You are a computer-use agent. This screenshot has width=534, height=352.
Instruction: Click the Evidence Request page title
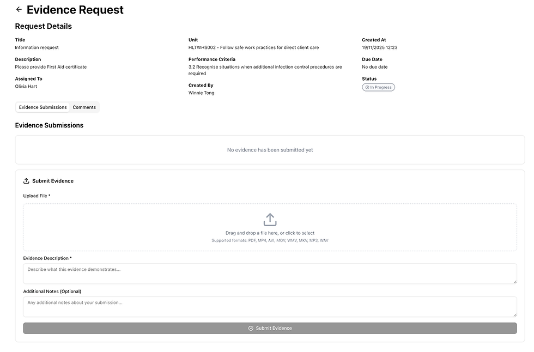[x=75, y=9]
